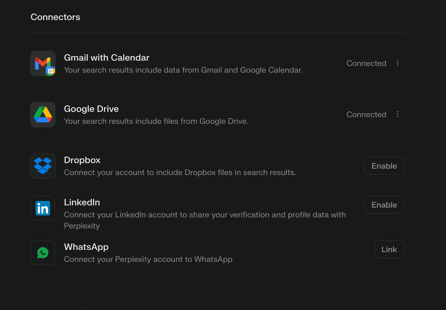Select the WhatsApp connector title
This screenshot has height=310, width=446.
[x=86, y=247]
